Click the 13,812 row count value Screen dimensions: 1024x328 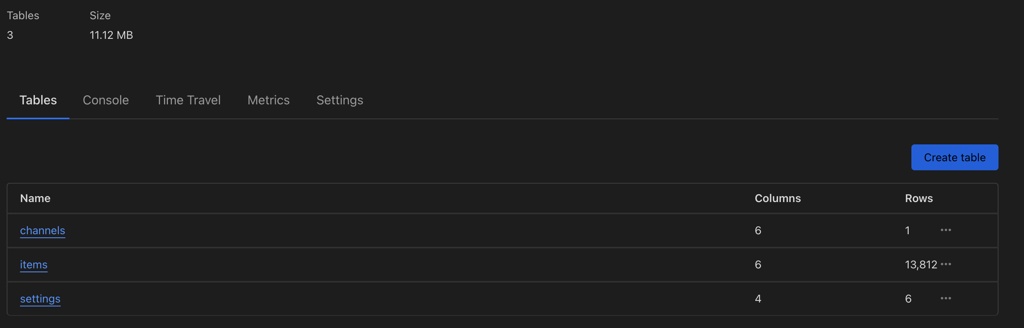pyautogui.click(x=921, y=265)
